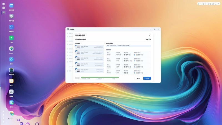Select the RAID 1 storage mode
222x125 pixels.
click(x=128, y=54)
